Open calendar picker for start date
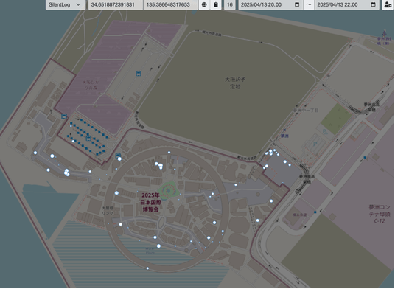This screenshot has height=289, width=395. pos(297,4)
